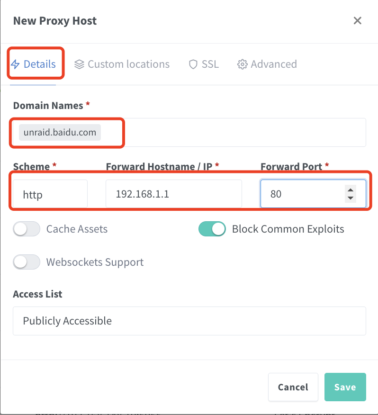The width and height of the screenshot is (378, 415).
Task: Disable Block Common Exploits
Action: pyautogui.click(x=212, y=229)
